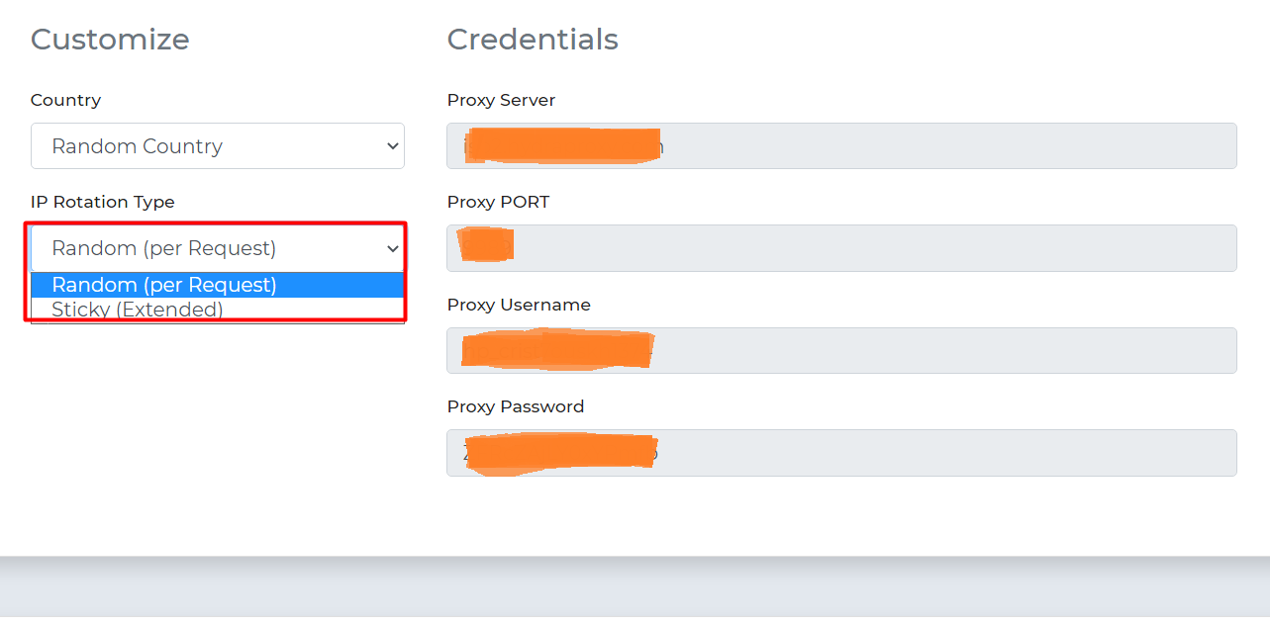The width and height of the screenshot is (1270, 624).
Task: Click the orange redaction over Proxy Username
Action: (556, 351)
